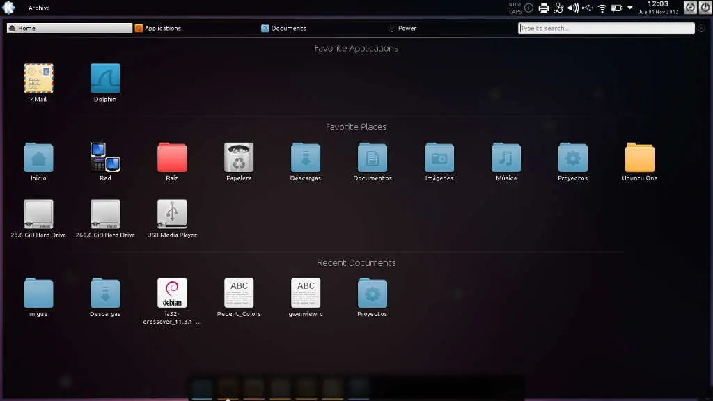Viewport: 713px width, 401px height.
Task: Open the notifications info tray icon
Action: 529,8
